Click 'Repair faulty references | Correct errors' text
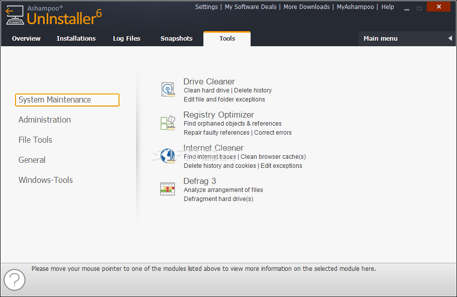Image resolution: width=457 pixels, height=297 pixels. (x=238, y=133)
